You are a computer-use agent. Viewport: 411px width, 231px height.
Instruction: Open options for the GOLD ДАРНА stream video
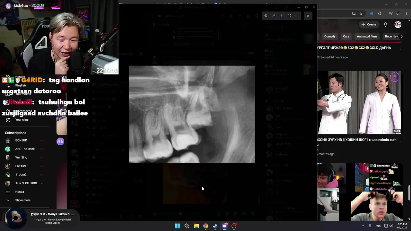[401, 48]
